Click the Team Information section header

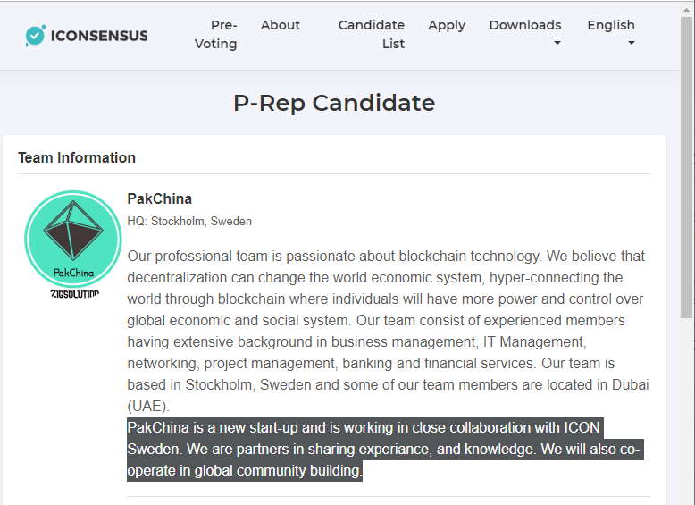click(x=77, y=157)
